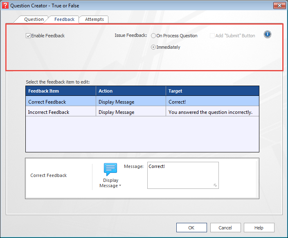
Task: Select the On Process Question radio button
Action: coord(153,36)
